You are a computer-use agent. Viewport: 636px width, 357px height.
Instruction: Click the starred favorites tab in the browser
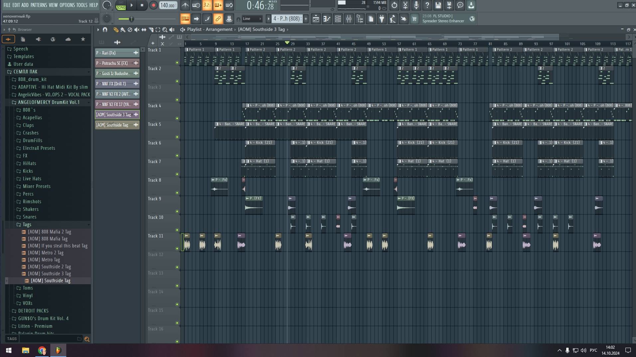click(83, 39)
